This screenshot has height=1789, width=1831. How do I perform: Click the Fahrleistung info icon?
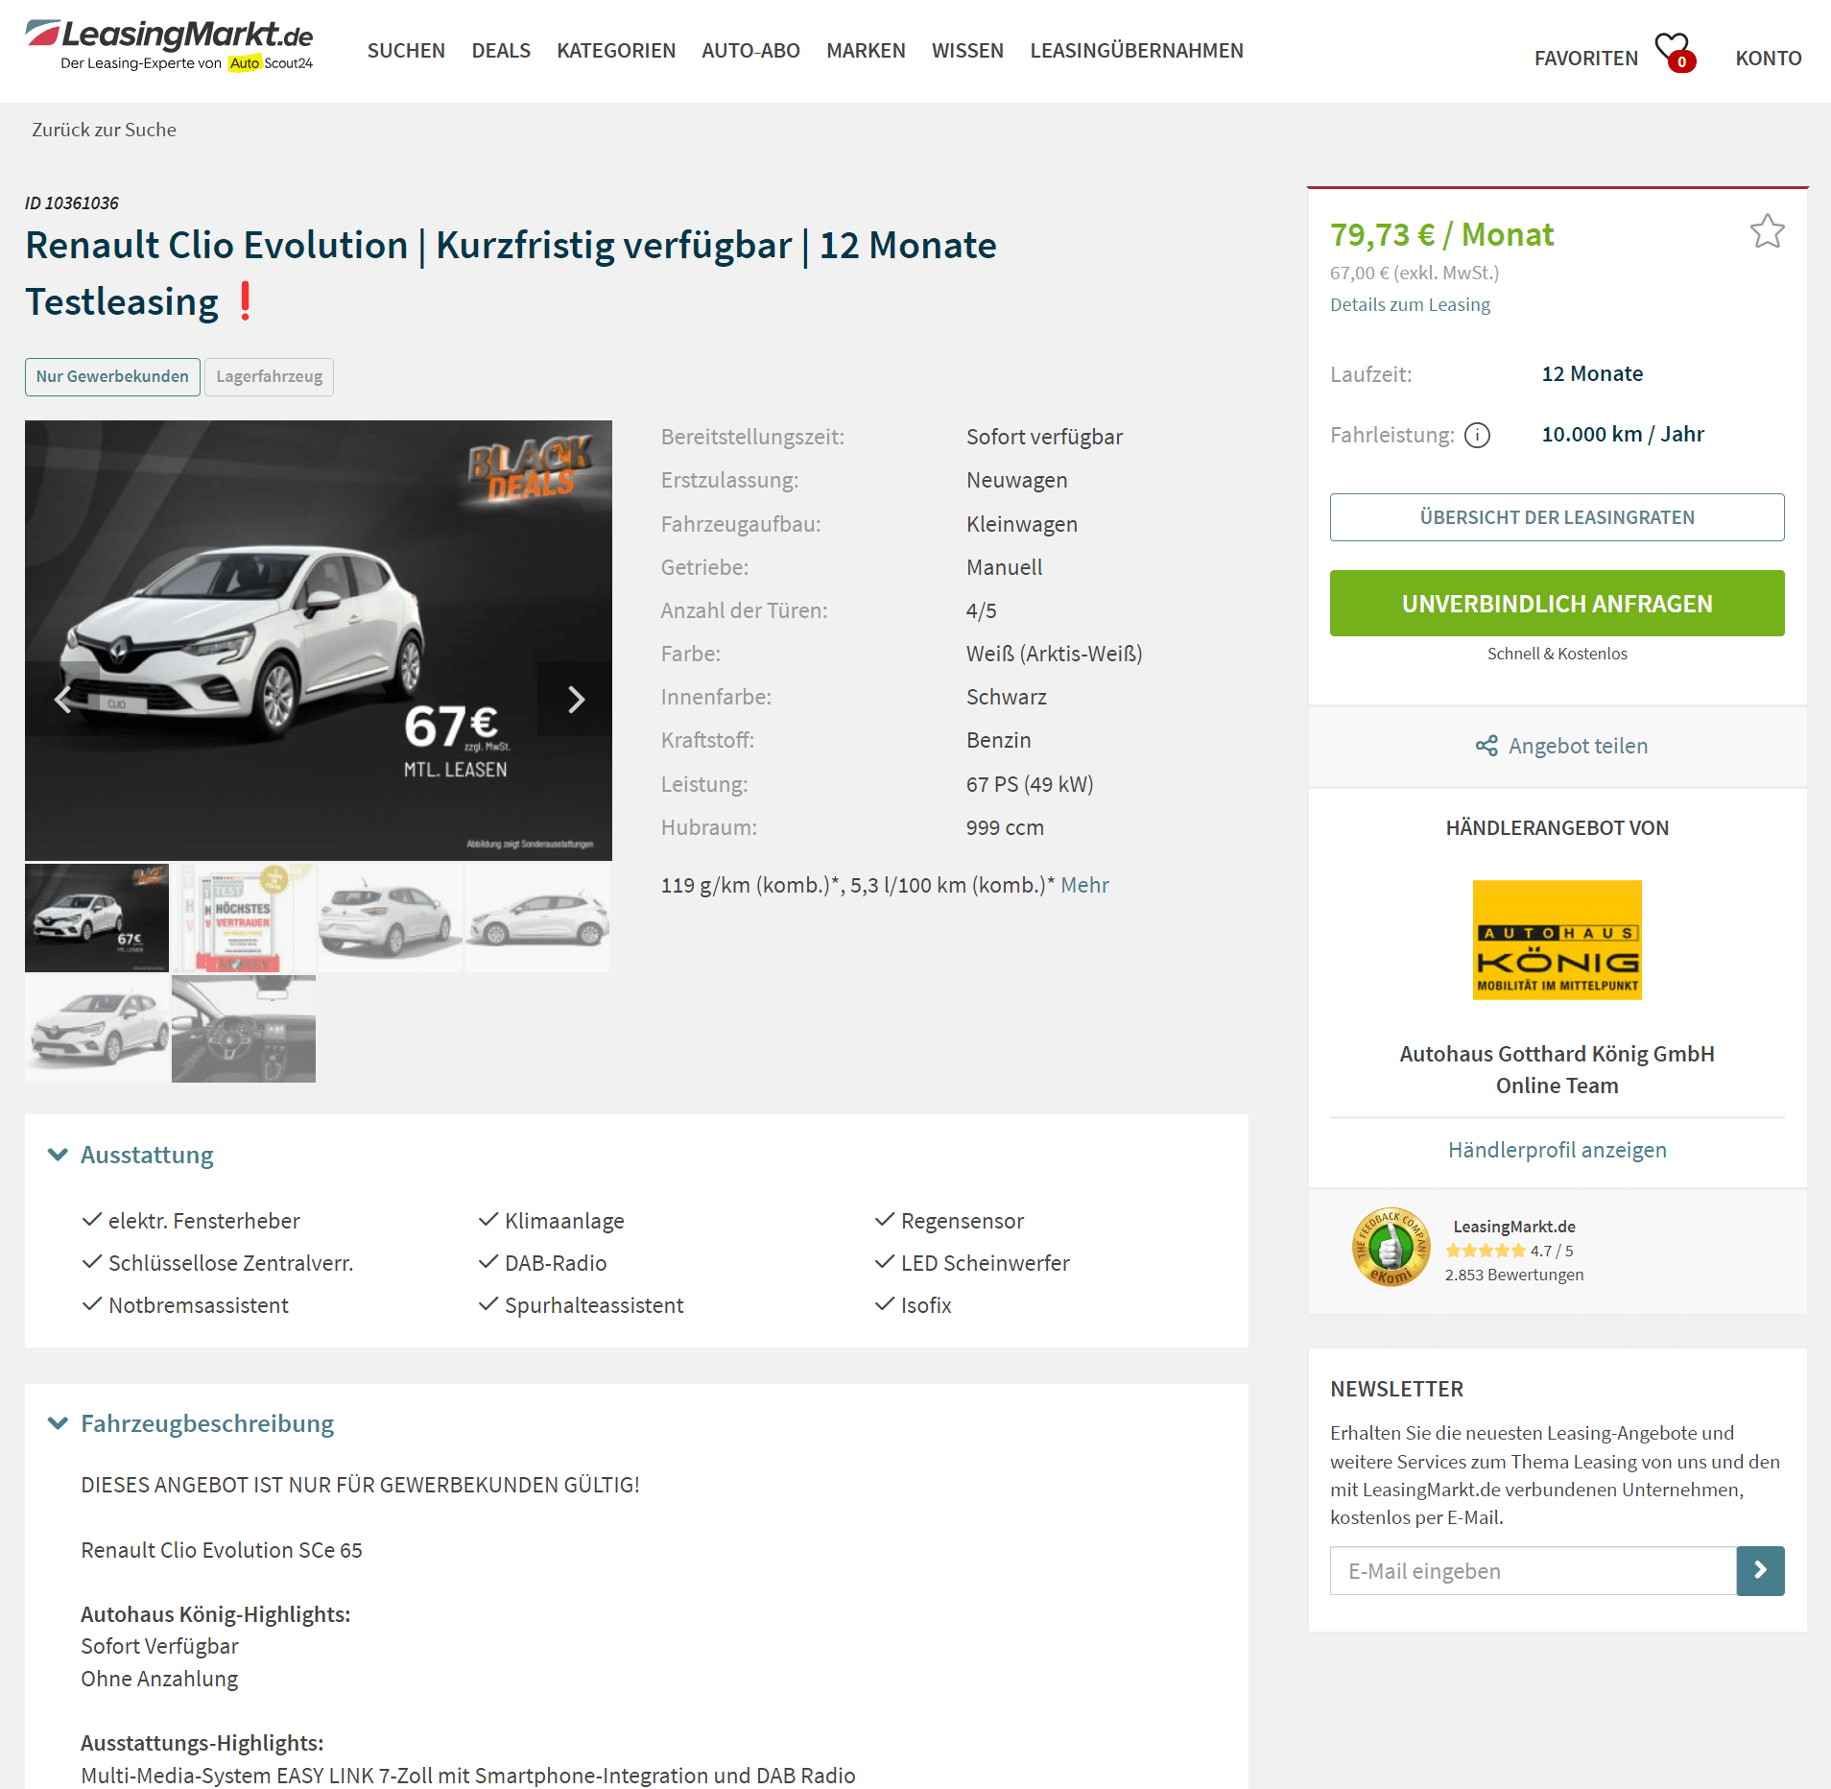pos(1477,436)
